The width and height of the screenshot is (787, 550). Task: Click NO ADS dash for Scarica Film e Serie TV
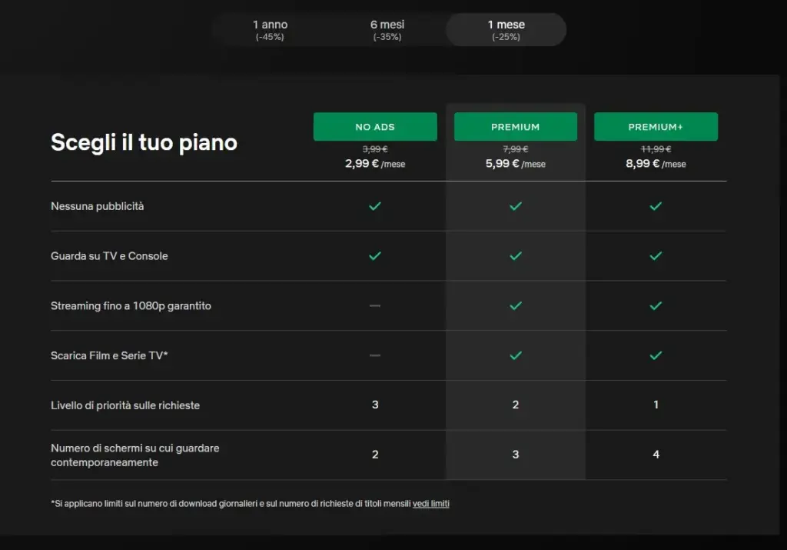point(375,355)
